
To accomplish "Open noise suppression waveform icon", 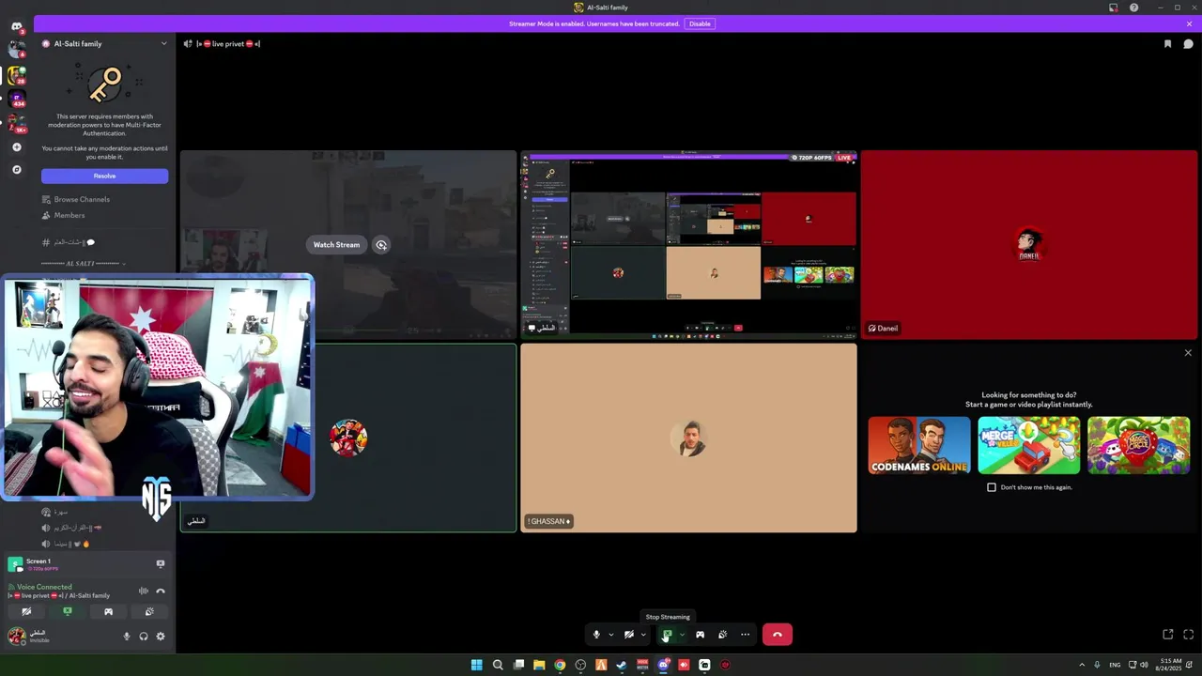I will coord(143,591).
